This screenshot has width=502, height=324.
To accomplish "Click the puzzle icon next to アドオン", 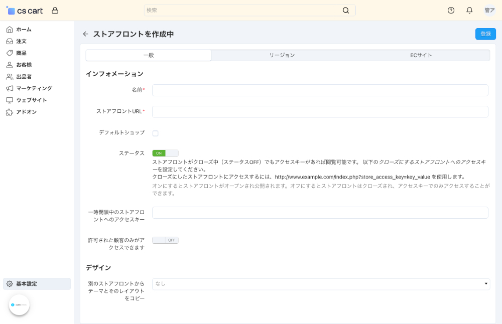I will click(10, 112).
